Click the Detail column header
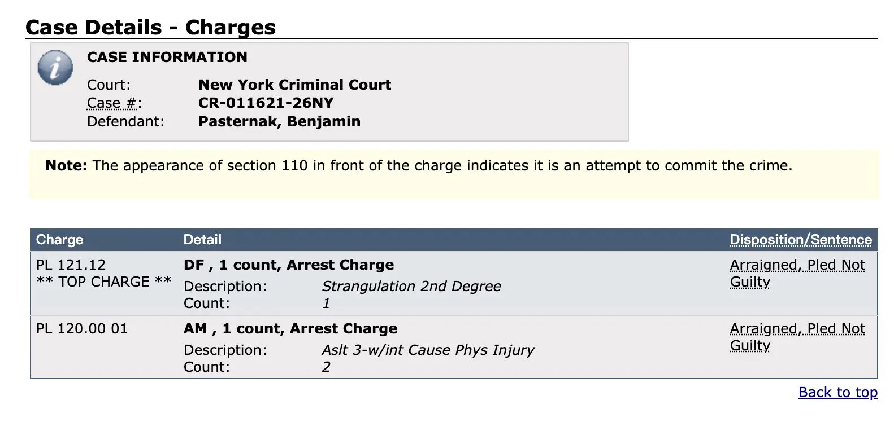Viewport: 894px width, 422px height. (202, 240)
